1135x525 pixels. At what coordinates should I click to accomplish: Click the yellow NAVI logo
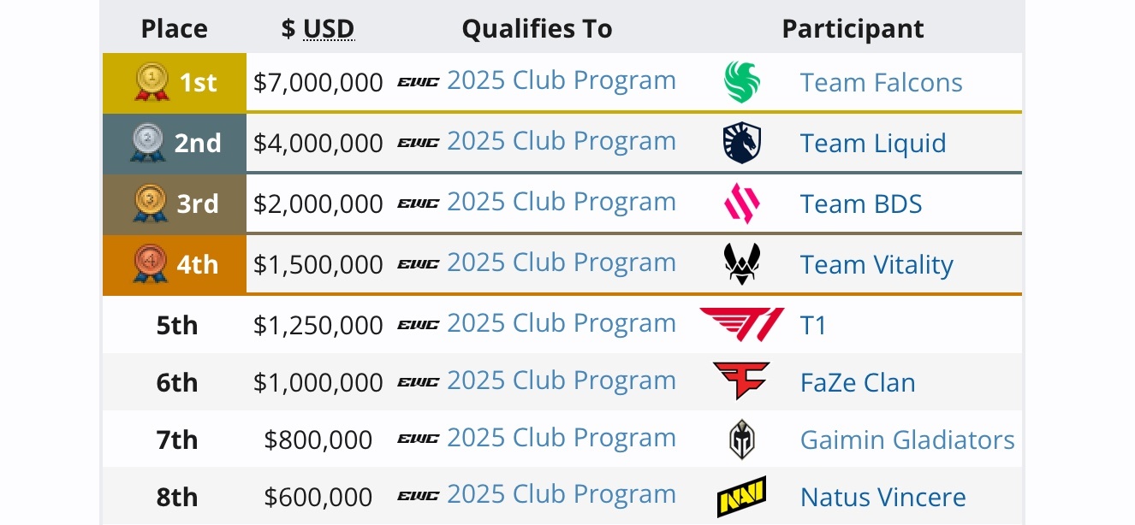click(x=741, y=497)
